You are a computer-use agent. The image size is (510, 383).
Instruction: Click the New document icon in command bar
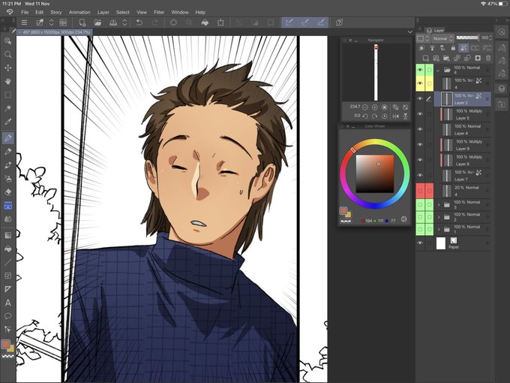tap(82, 23)
